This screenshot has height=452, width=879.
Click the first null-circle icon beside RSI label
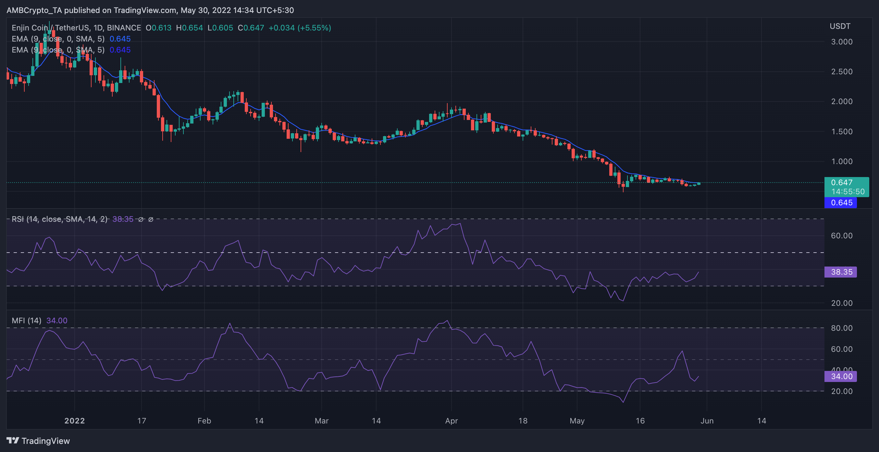140,220
